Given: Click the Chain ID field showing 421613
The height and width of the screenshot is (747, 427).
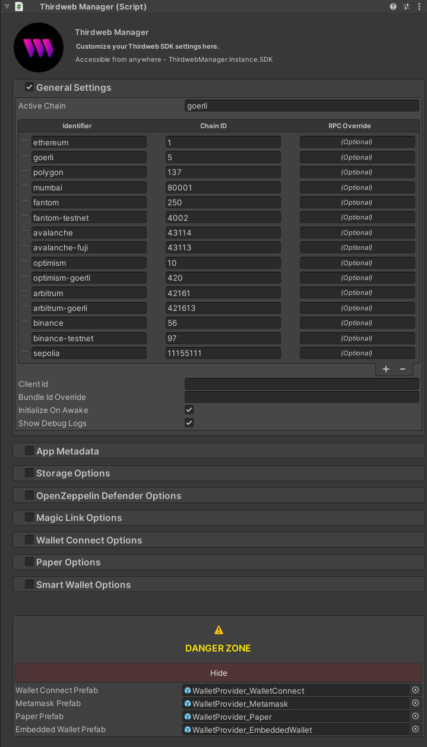Looking at the screenshot, I should click(x=223, y=308).
